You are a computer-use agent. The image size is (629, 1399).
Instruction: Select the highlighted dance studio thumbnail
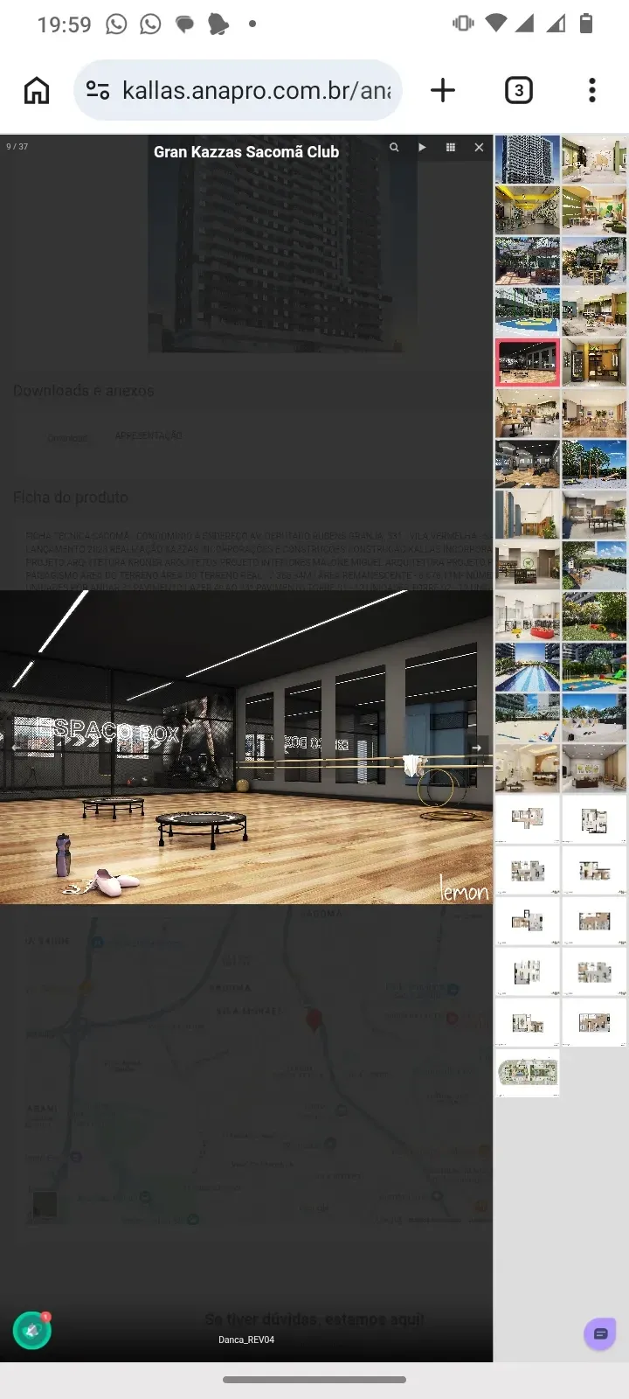(x=528, y=362)
